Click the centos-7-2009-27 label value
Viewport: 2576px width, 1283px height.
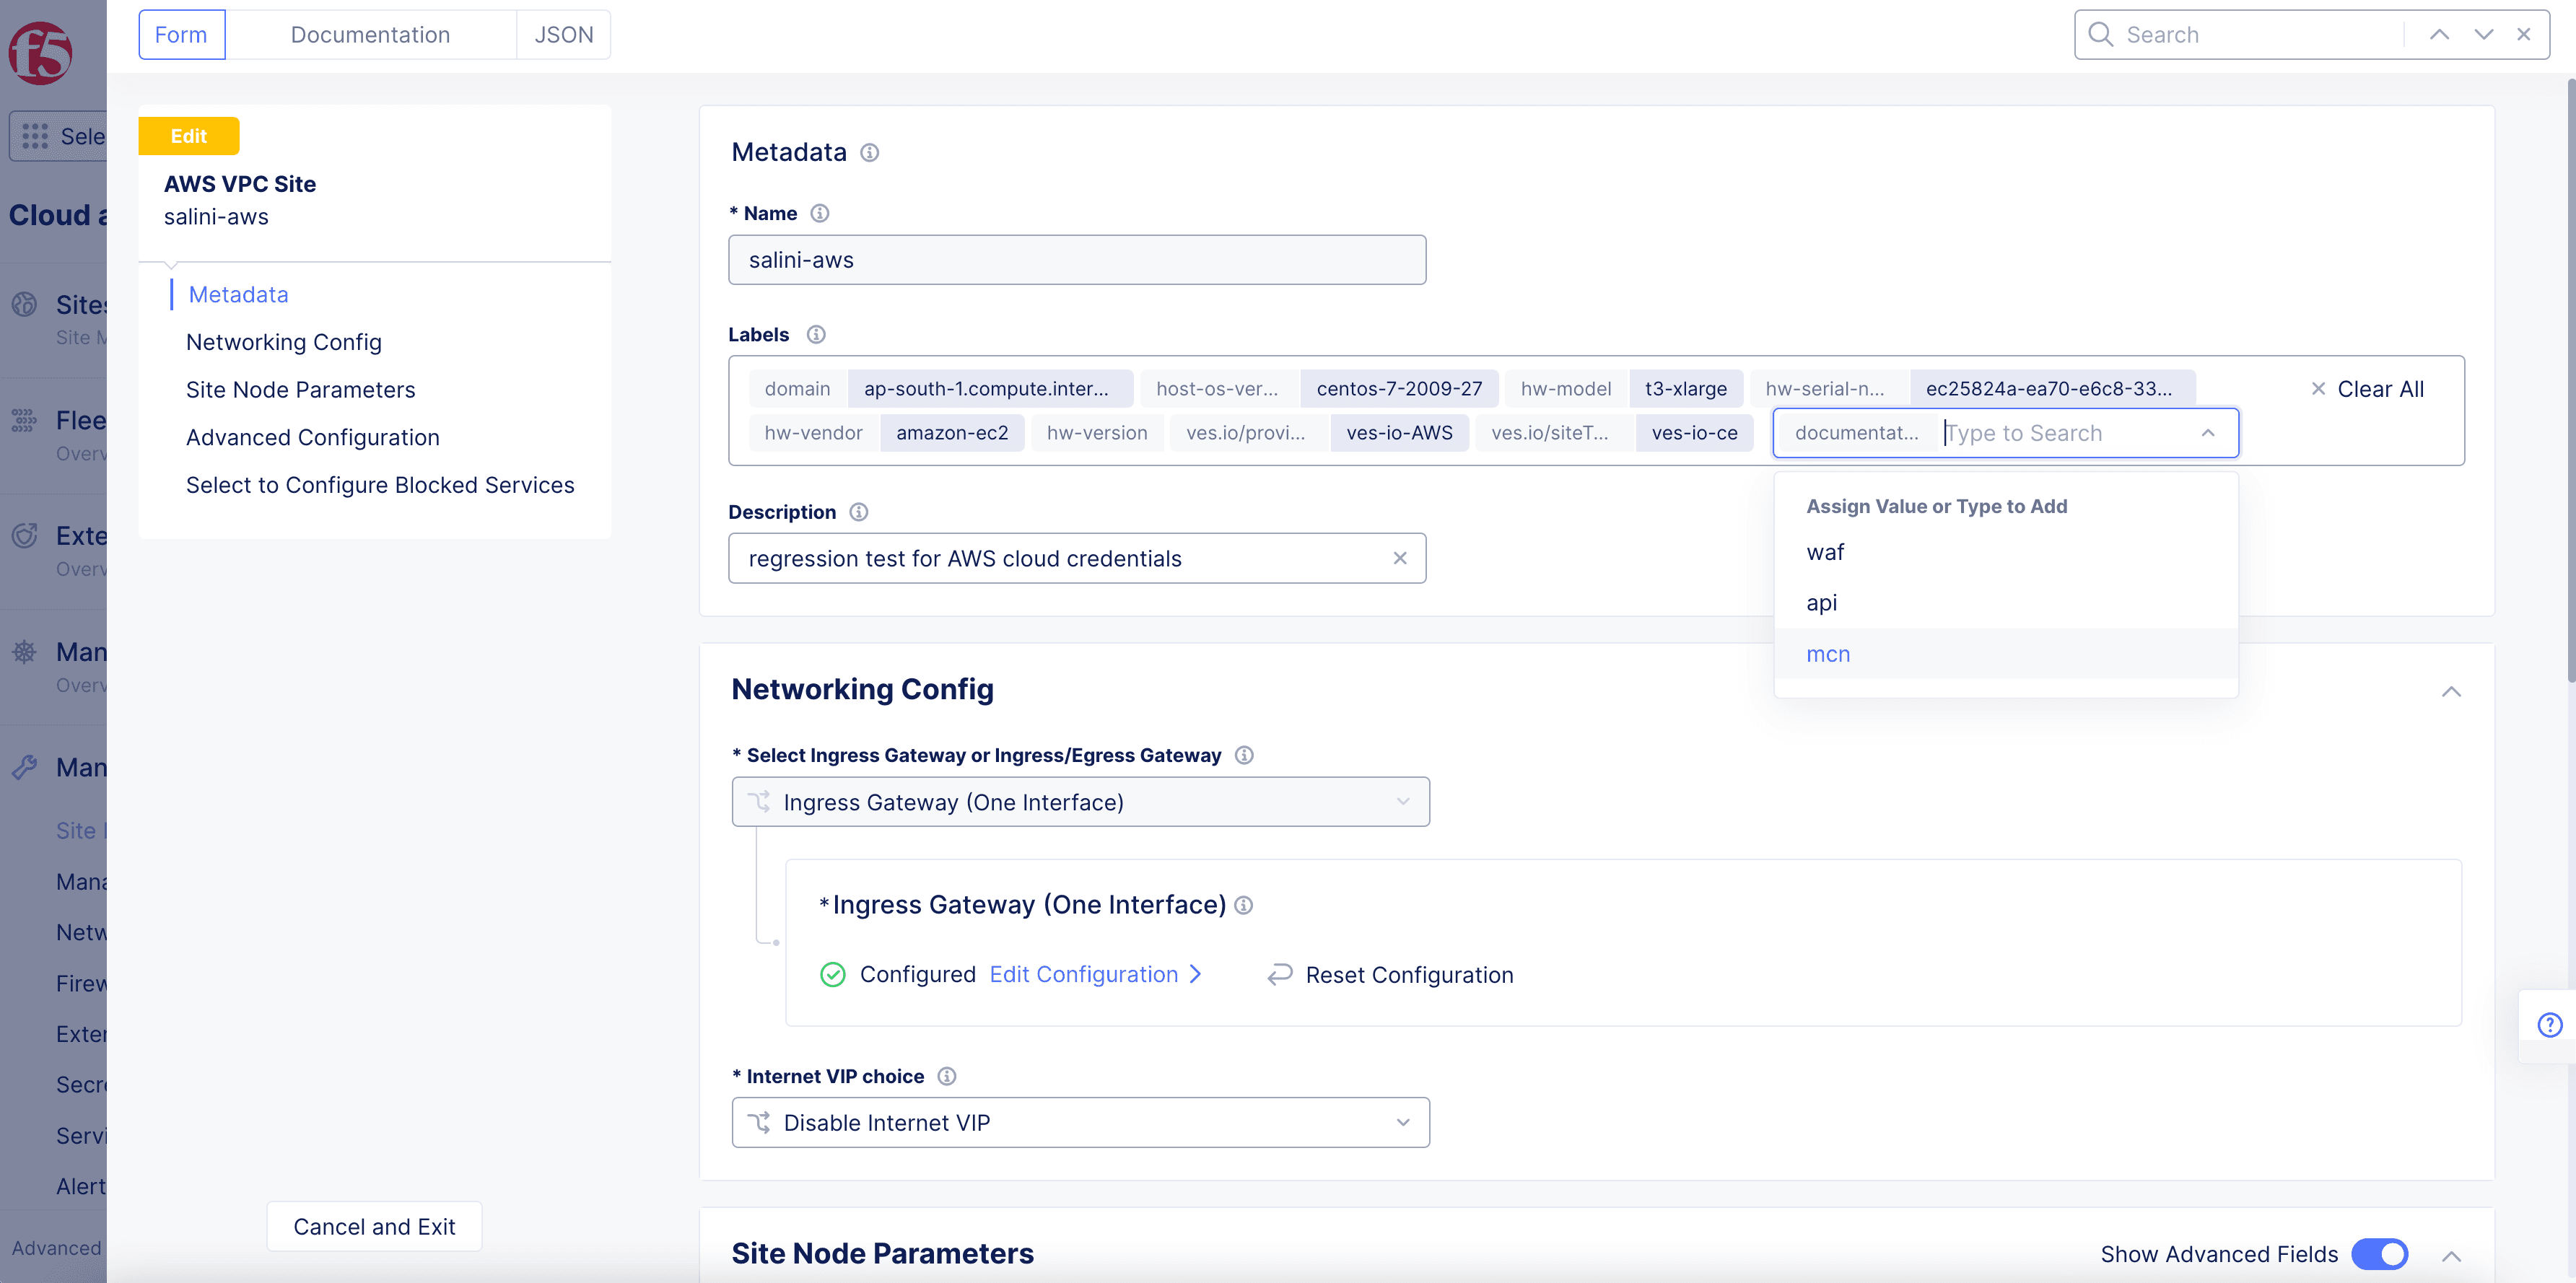[1399, 389]
